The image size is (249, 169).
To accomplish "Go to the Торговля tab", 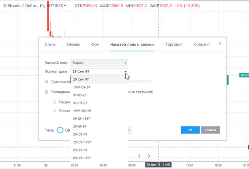I will [x=174, y=44].
